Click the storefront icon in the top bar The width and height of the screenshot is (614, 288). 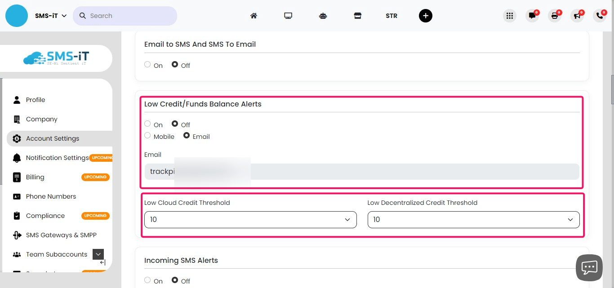click(x=357, y=15)
